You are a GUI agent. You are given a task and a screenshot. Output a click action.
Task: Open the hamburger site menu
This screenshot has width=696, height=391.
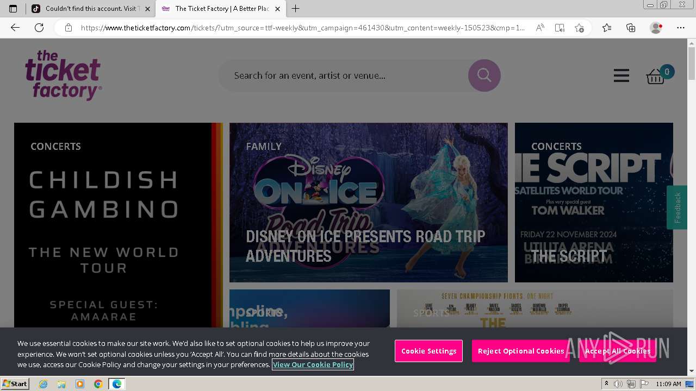pos(622,75)
